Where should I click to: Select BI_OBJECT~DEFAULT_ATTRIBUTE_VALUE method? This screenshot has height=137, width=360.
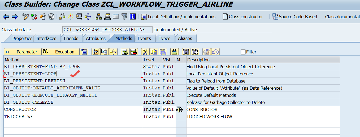tap(73, 88)
